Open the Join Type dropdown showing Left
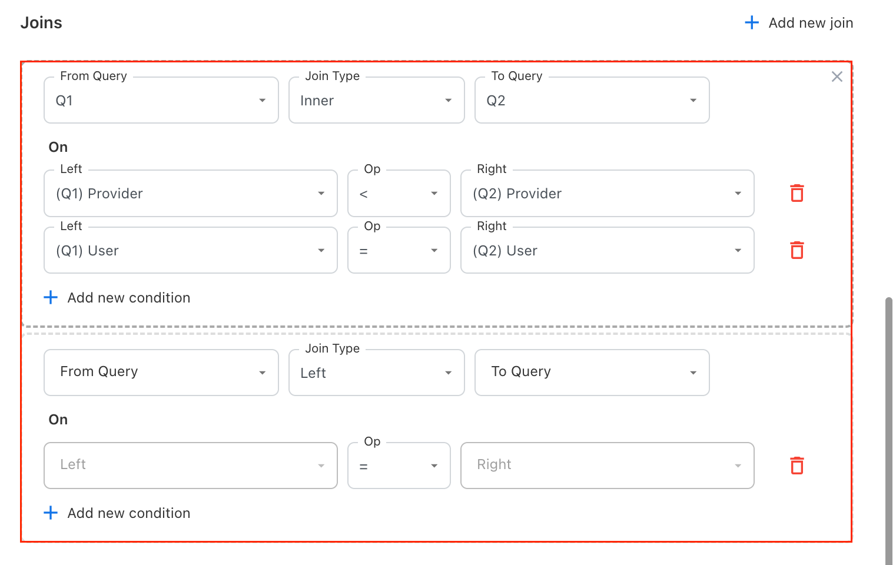This screenshot has width=896, height=565. pos(377,373)
